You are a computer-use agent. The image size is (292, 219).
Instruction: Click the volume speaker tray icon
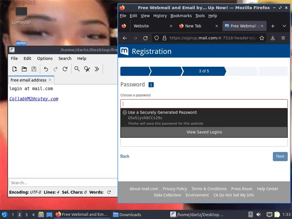tap(258, 214)
